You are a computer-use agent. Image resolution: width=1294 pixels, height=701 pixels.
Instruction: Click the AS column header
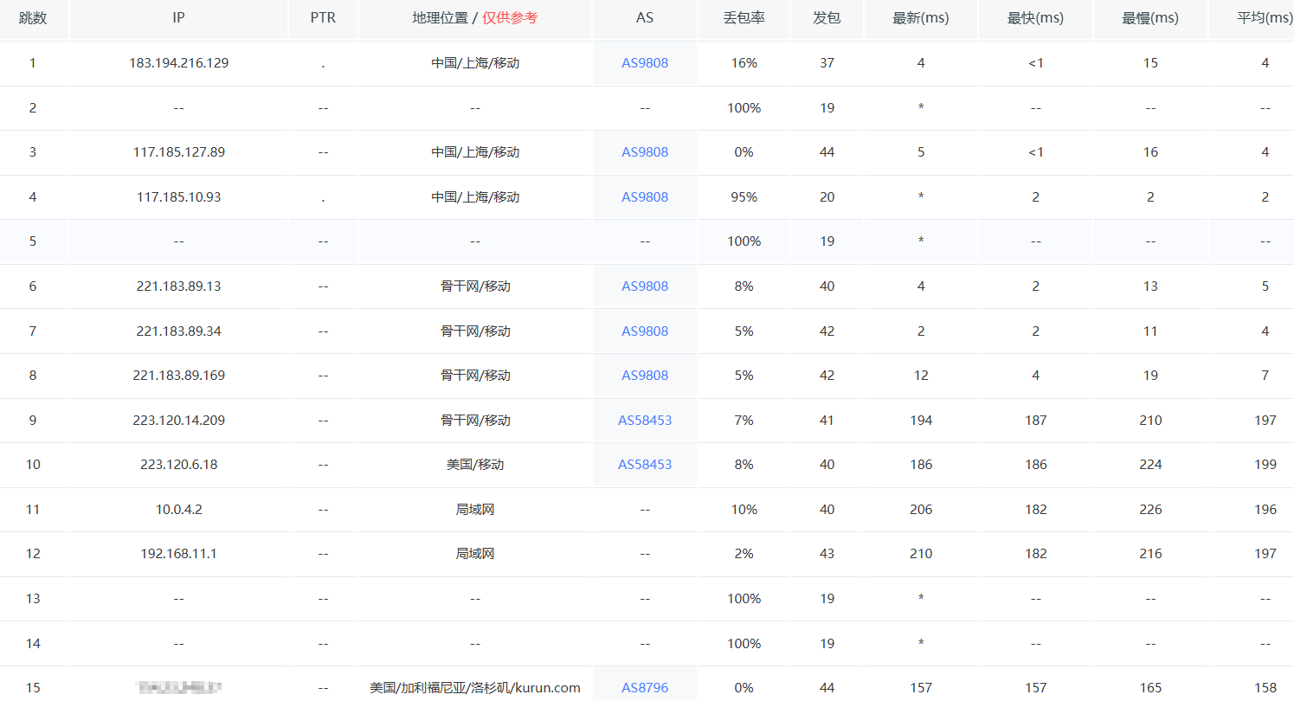645,18
